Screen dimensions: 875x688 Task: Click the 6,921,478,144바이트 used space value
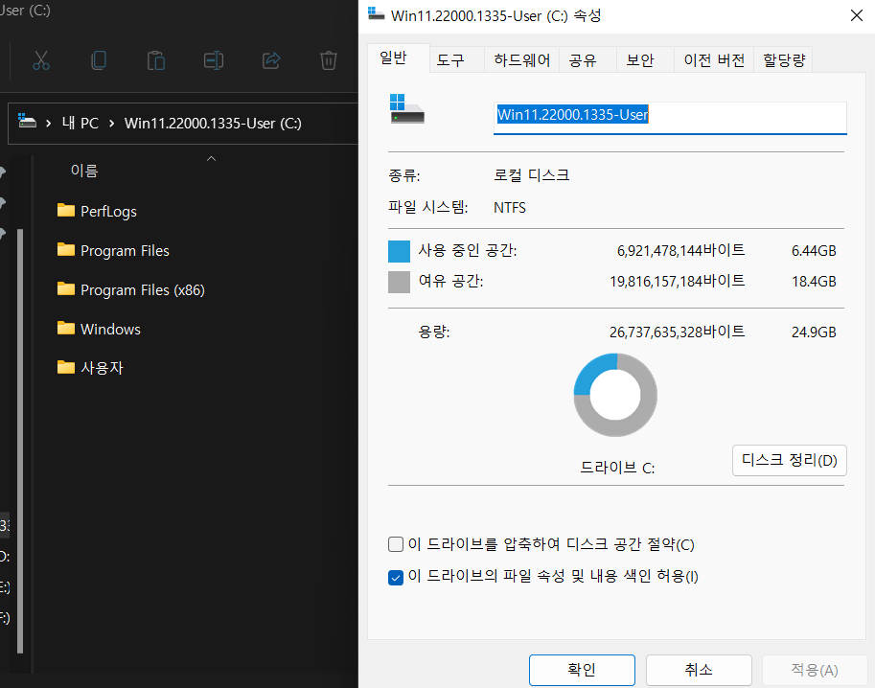click(x=680, y=250)
